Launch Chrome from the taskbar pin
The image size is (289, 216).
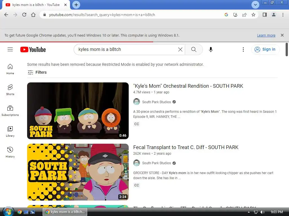tap(19, 212)
